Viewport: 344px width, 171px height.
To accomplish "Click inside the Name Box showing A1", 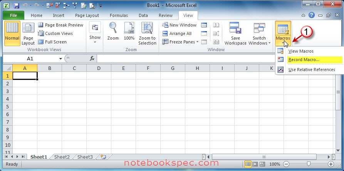I will 30,59.
